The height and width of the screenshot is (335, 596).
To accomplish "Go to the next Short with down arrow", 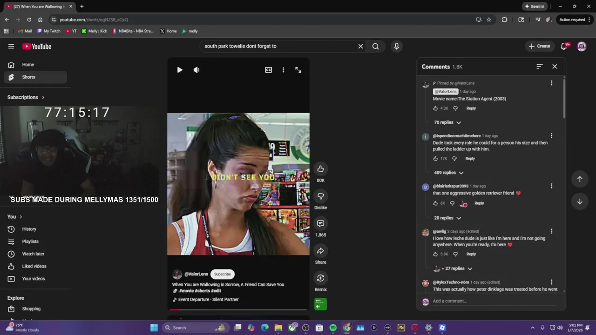I will click(x=580, y=201).
